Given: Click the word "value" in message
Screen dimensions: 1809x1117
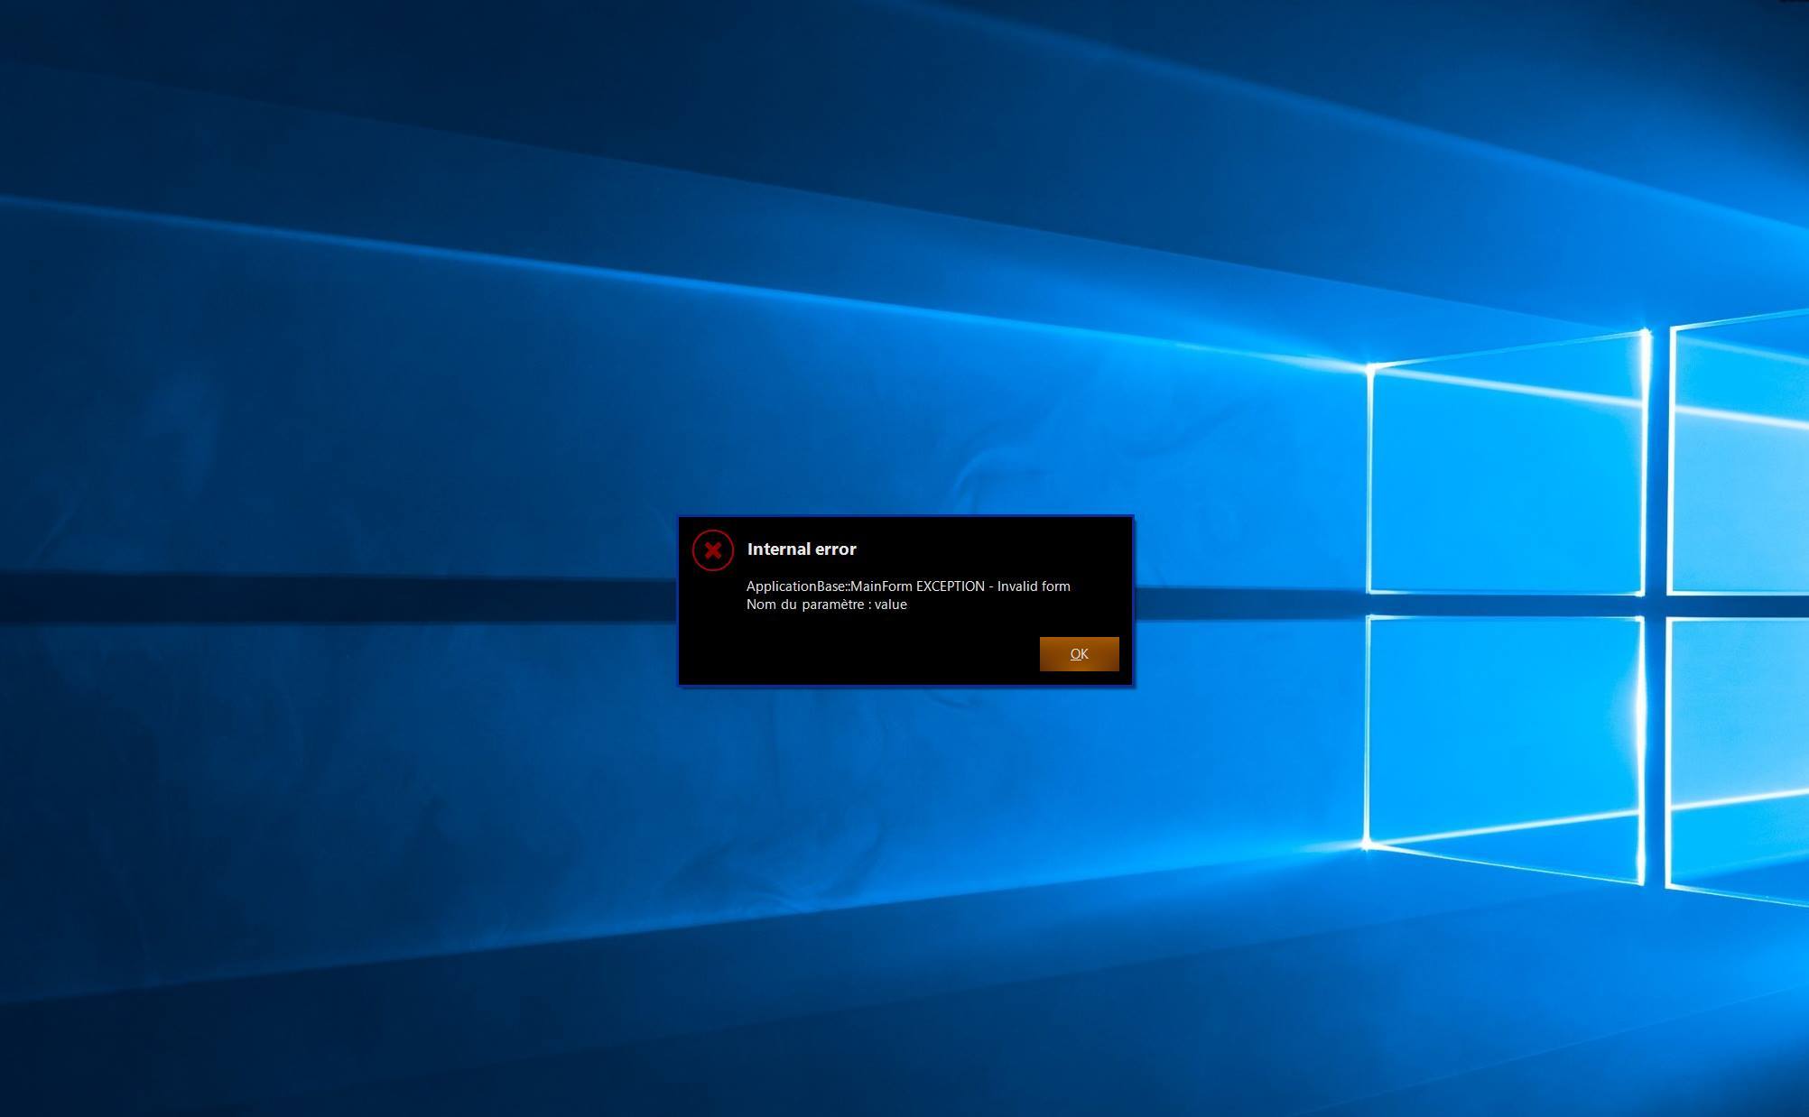Looking at the screenshot, I should click(891, 605).
